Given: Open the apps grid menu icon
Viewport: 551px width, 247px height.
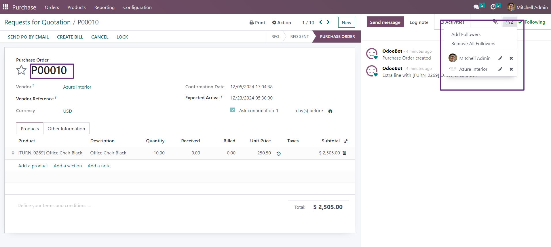Looking at the screenshot, I should (x=5, y=7).
